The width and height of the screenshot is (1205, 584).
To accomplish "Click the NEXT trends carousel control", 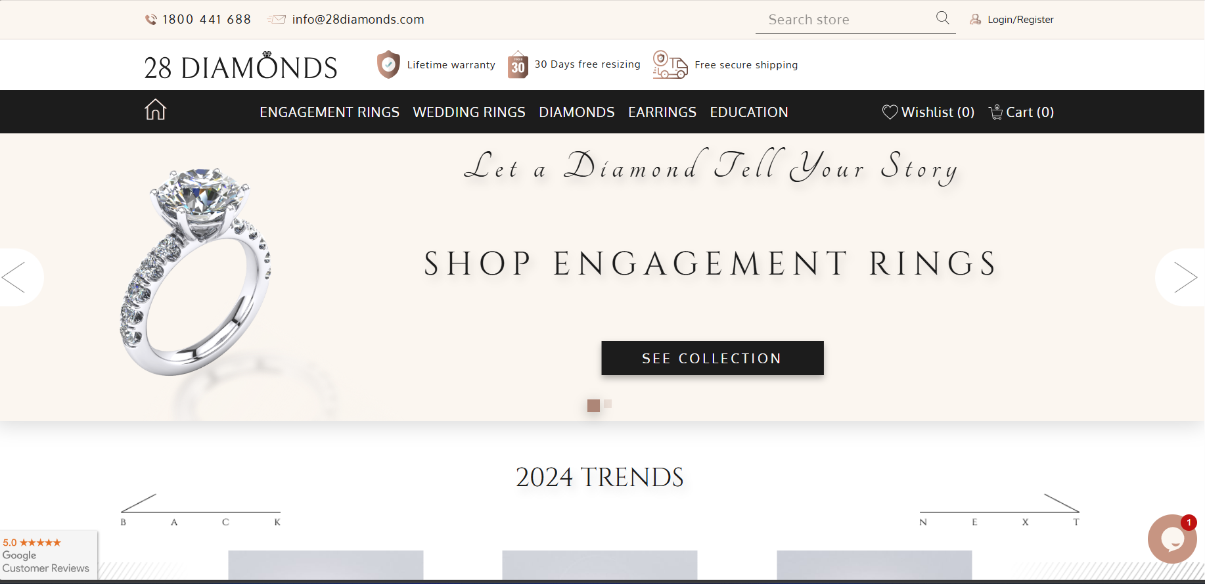I will click(999, 510).
